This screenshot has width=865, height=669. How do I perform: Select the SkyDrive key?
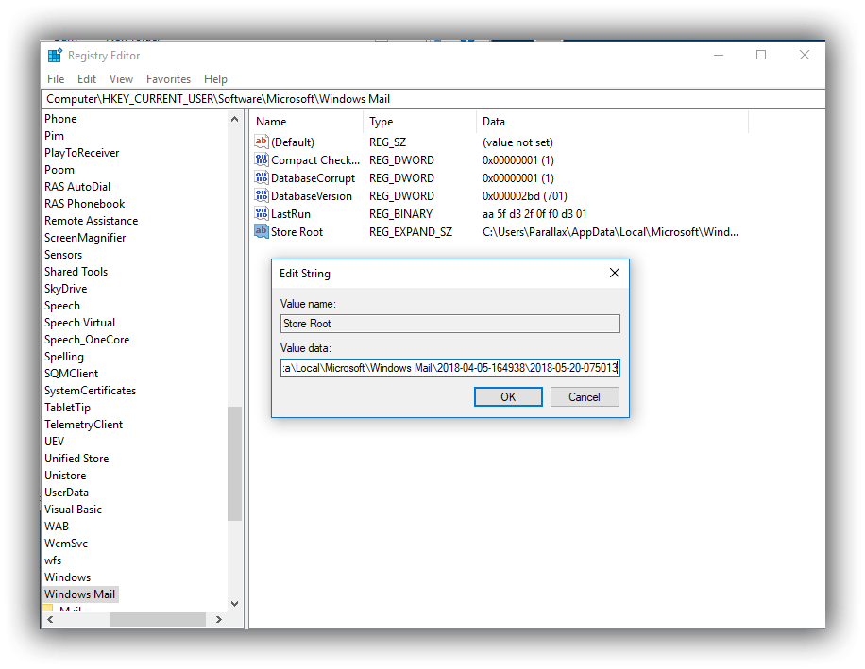(x=66, y=289)
